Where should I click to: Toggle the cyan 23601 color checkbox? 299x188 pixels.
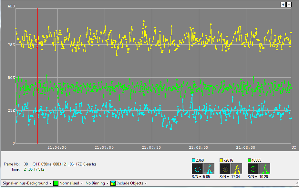[x=194, y=160]
